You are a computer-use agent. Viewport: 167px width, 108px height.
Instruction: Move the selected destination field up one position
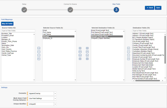point(87,52)
